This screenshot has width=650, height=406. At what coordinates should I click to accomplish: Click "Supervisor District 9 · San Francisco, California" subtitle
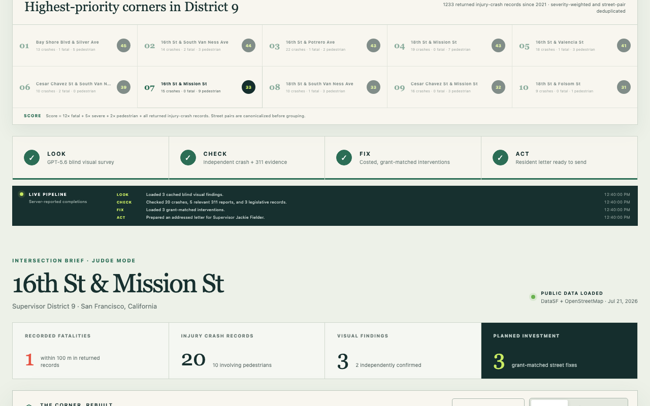click(84, 307)
